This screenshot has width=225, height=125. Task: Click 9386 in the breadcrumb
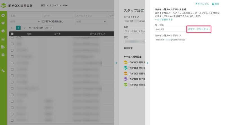click(x=65, y=5)
